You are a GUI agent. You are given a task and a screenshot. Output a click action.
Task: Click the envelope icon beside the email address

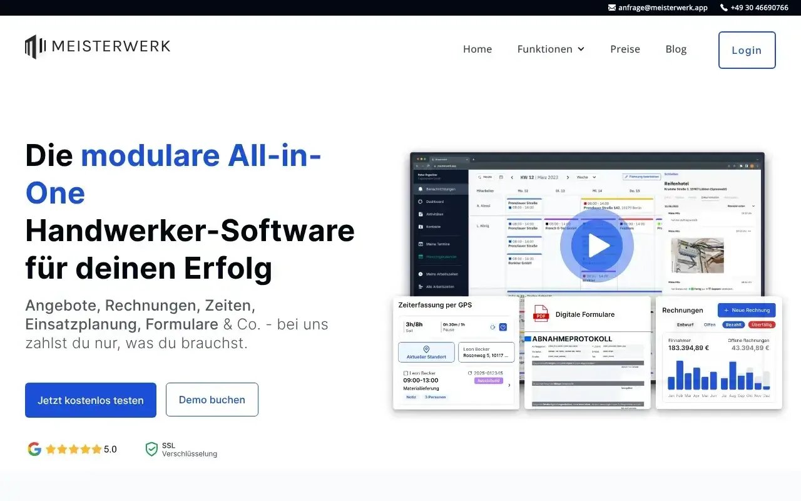pos(612,8)
